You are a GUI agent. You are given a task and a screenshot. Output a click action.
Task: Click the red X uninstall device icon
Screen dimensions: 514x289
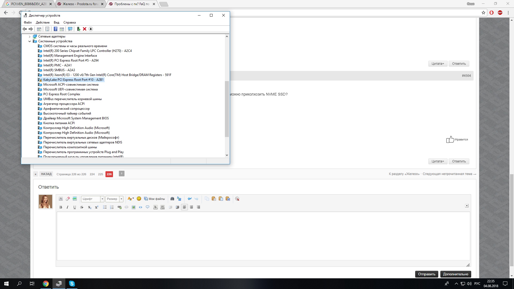tap(85, 29)
